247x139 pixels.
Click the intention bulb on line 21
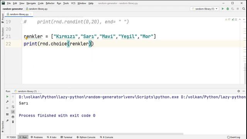pos(27,38)
